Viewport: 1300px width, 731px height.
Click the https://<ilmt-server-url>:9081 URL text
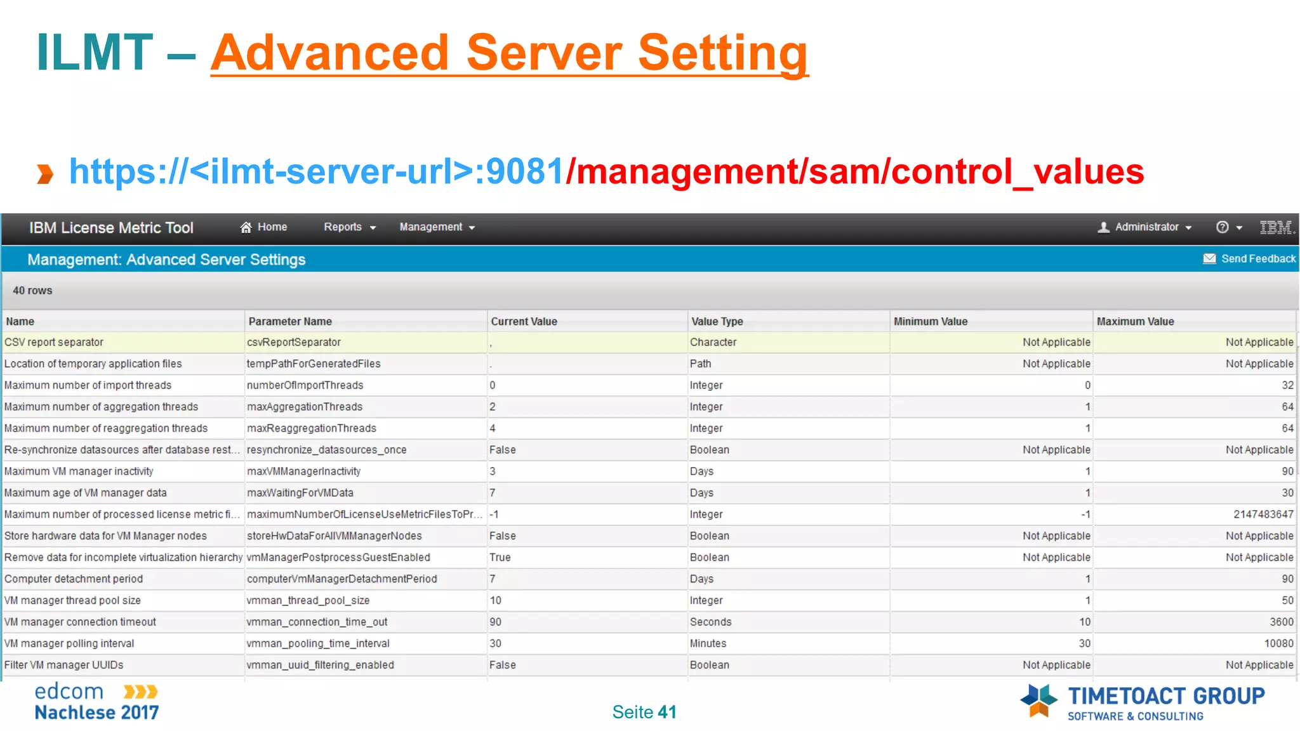[316, 171]
